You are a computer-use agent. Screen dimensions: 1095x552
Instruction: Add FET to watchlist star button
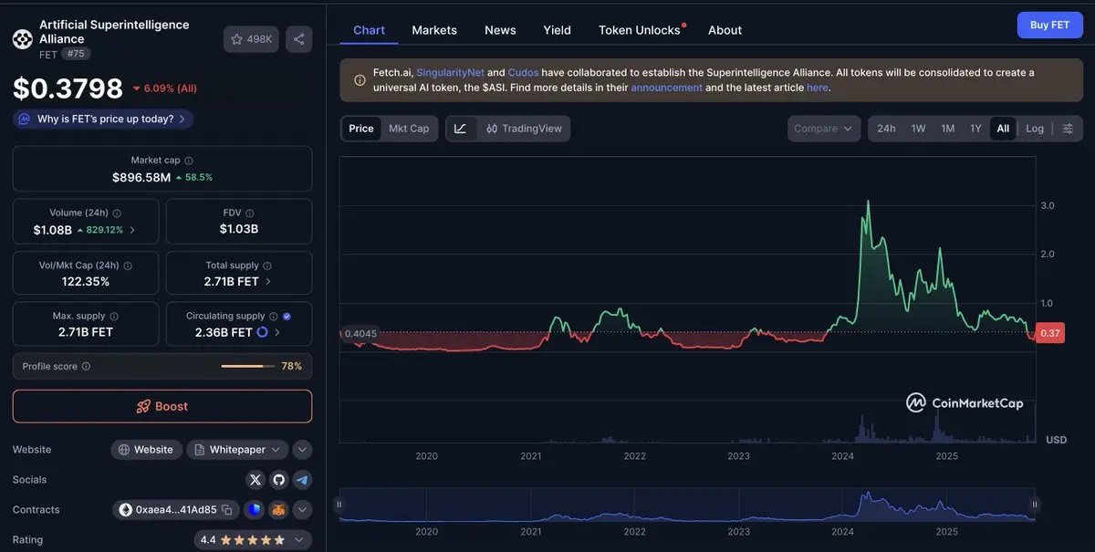251,39
